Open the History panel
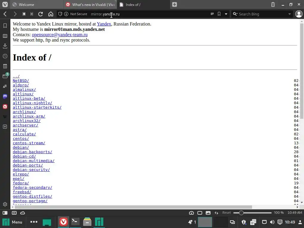The height and width of the screenshot is (228, 304). pos(5,56)
